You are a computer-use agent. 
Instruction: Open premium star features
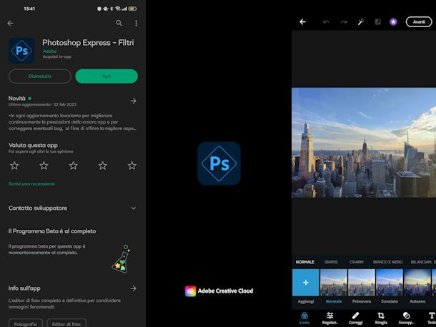393,21
